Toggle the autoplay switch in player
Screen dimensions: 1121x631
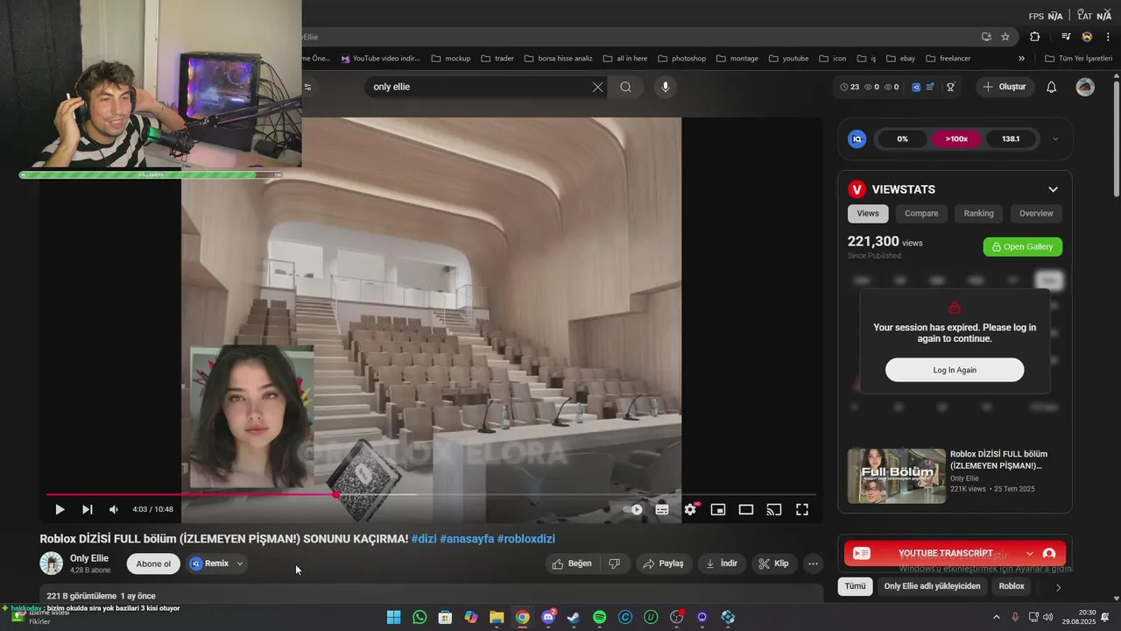click(x=634, y=509)
